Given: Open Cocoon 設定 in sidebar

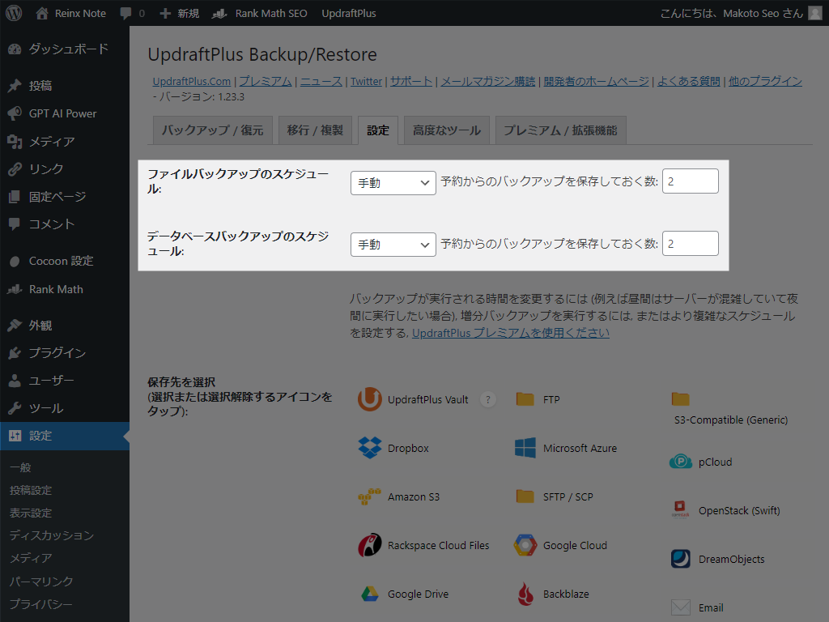Looking at the screenshot, I should point(65,261).
